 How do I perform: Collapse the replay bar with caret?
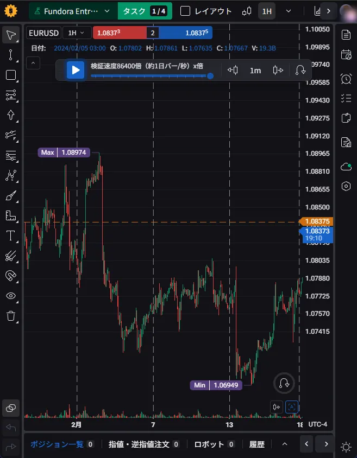tap(33, 63)
